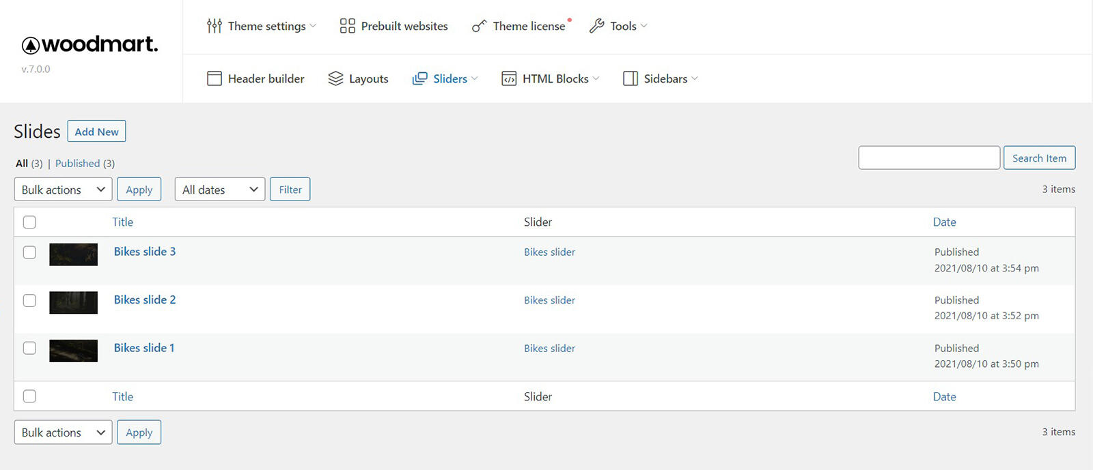Click the Filter button
The image size is (1093, 470).
tap(290, 190)
